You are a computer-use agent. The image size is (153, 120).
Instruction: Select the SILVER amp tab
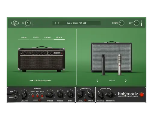(x=35, y=37)
